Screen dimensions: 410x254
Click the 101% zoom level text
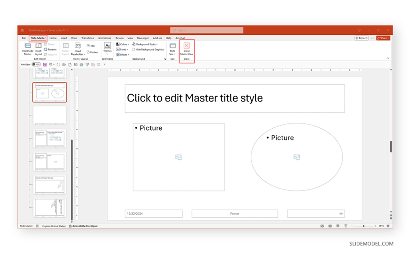[x=381, y=226]
